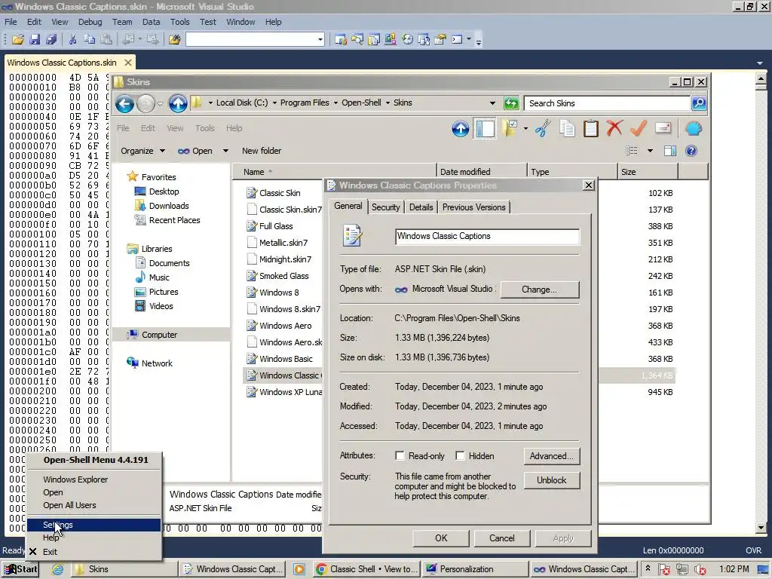Toggle the preview pane icon in Skins window
The image size is (772, 579).
pyautogui.click(x=670, y=151)
